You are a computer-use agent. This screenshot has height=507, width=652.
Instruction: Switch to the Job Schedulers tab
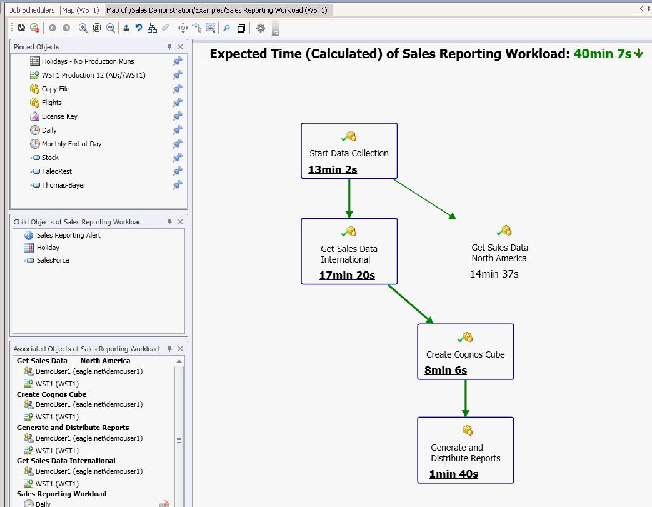(33, 10)
